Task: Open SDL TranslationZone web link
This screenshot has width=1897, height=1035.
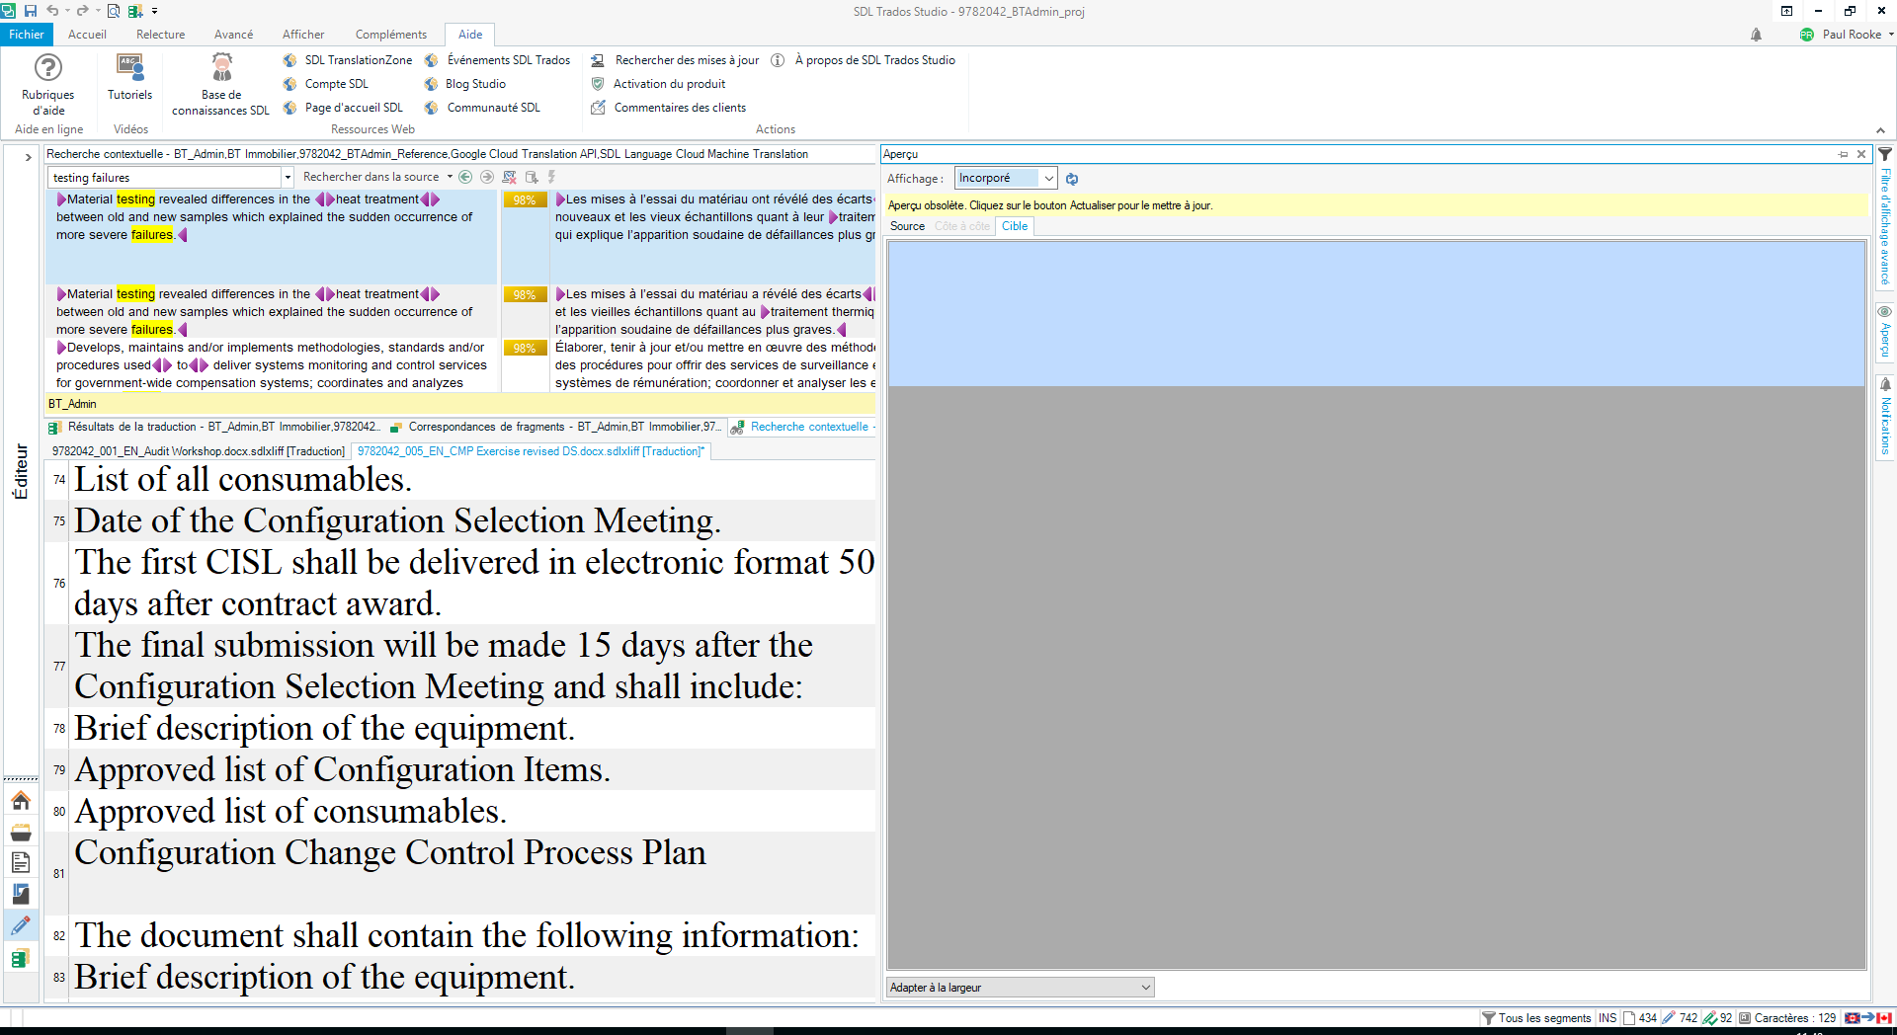Action: pyautogui.click(x=348, y=60)
